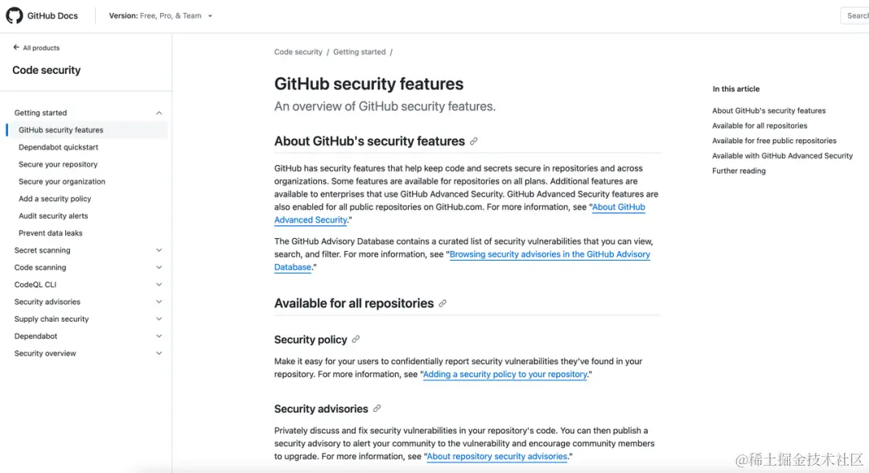Go to Audit security alerts page
Image resolution: width=869 pixels, height=473 pixels.
point(53,216)
